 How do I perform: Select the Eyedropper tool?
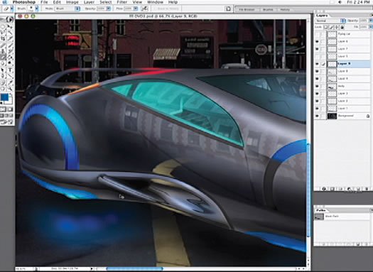(x=10, y=82)
